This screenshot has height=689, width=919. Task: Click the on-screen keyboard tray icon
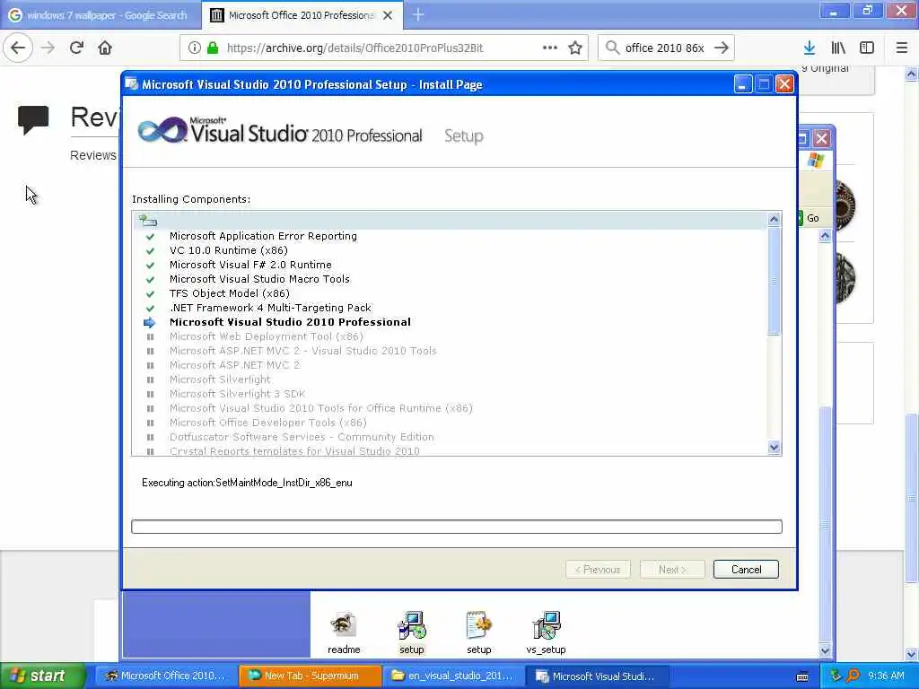[x=803, y=676]
